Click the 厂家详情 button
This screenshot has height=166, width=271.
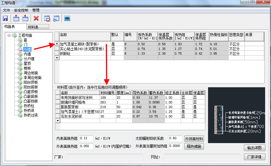coord(255,157)
